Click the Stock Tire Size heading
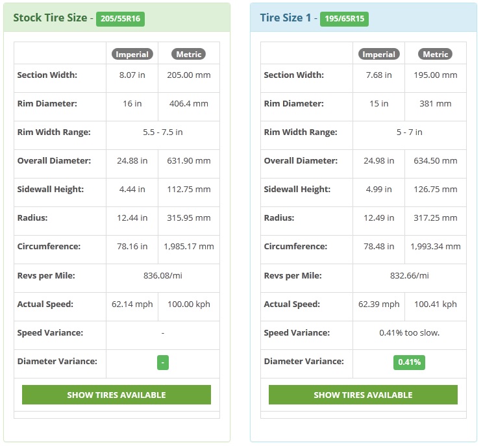Image resolution: width=483 pixels, height=446 pixels. click(50, 18)
